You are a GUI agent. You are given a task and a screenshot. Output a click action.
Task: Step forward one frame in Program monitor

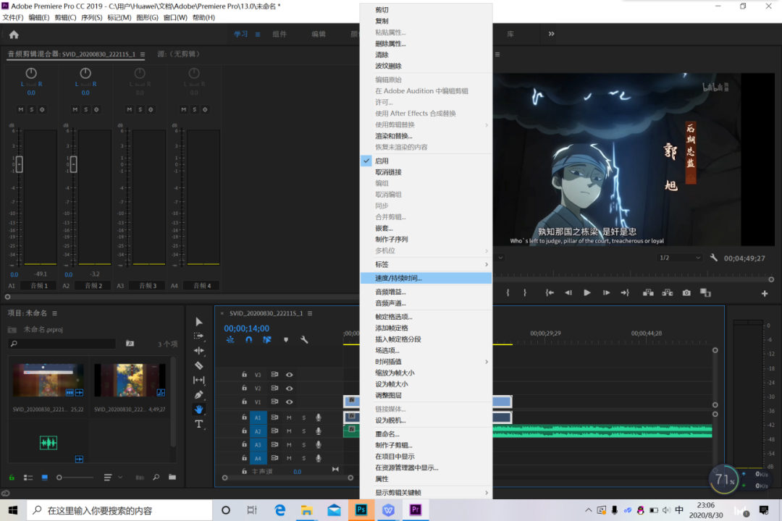[606, 292]
